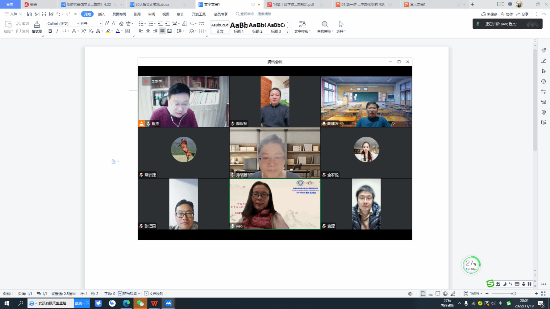Click the zoom slider handle in status bar

point(514,294)
